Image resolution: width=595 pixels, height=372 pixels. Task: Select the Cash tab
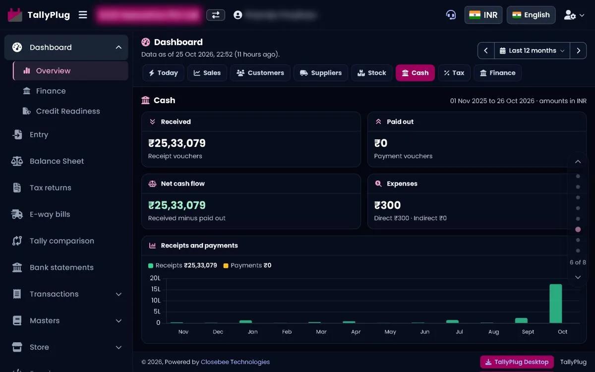tap(415, 73)
